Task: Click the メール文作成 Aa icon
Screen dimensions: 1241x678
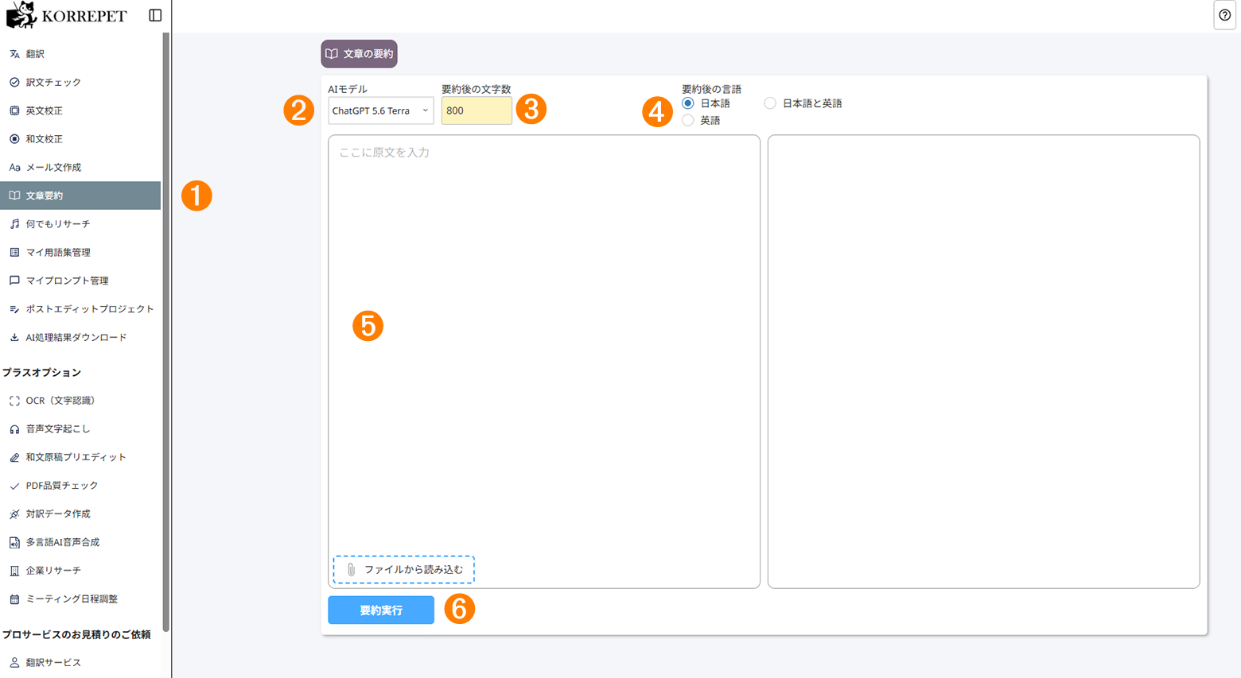Action: 14,168
